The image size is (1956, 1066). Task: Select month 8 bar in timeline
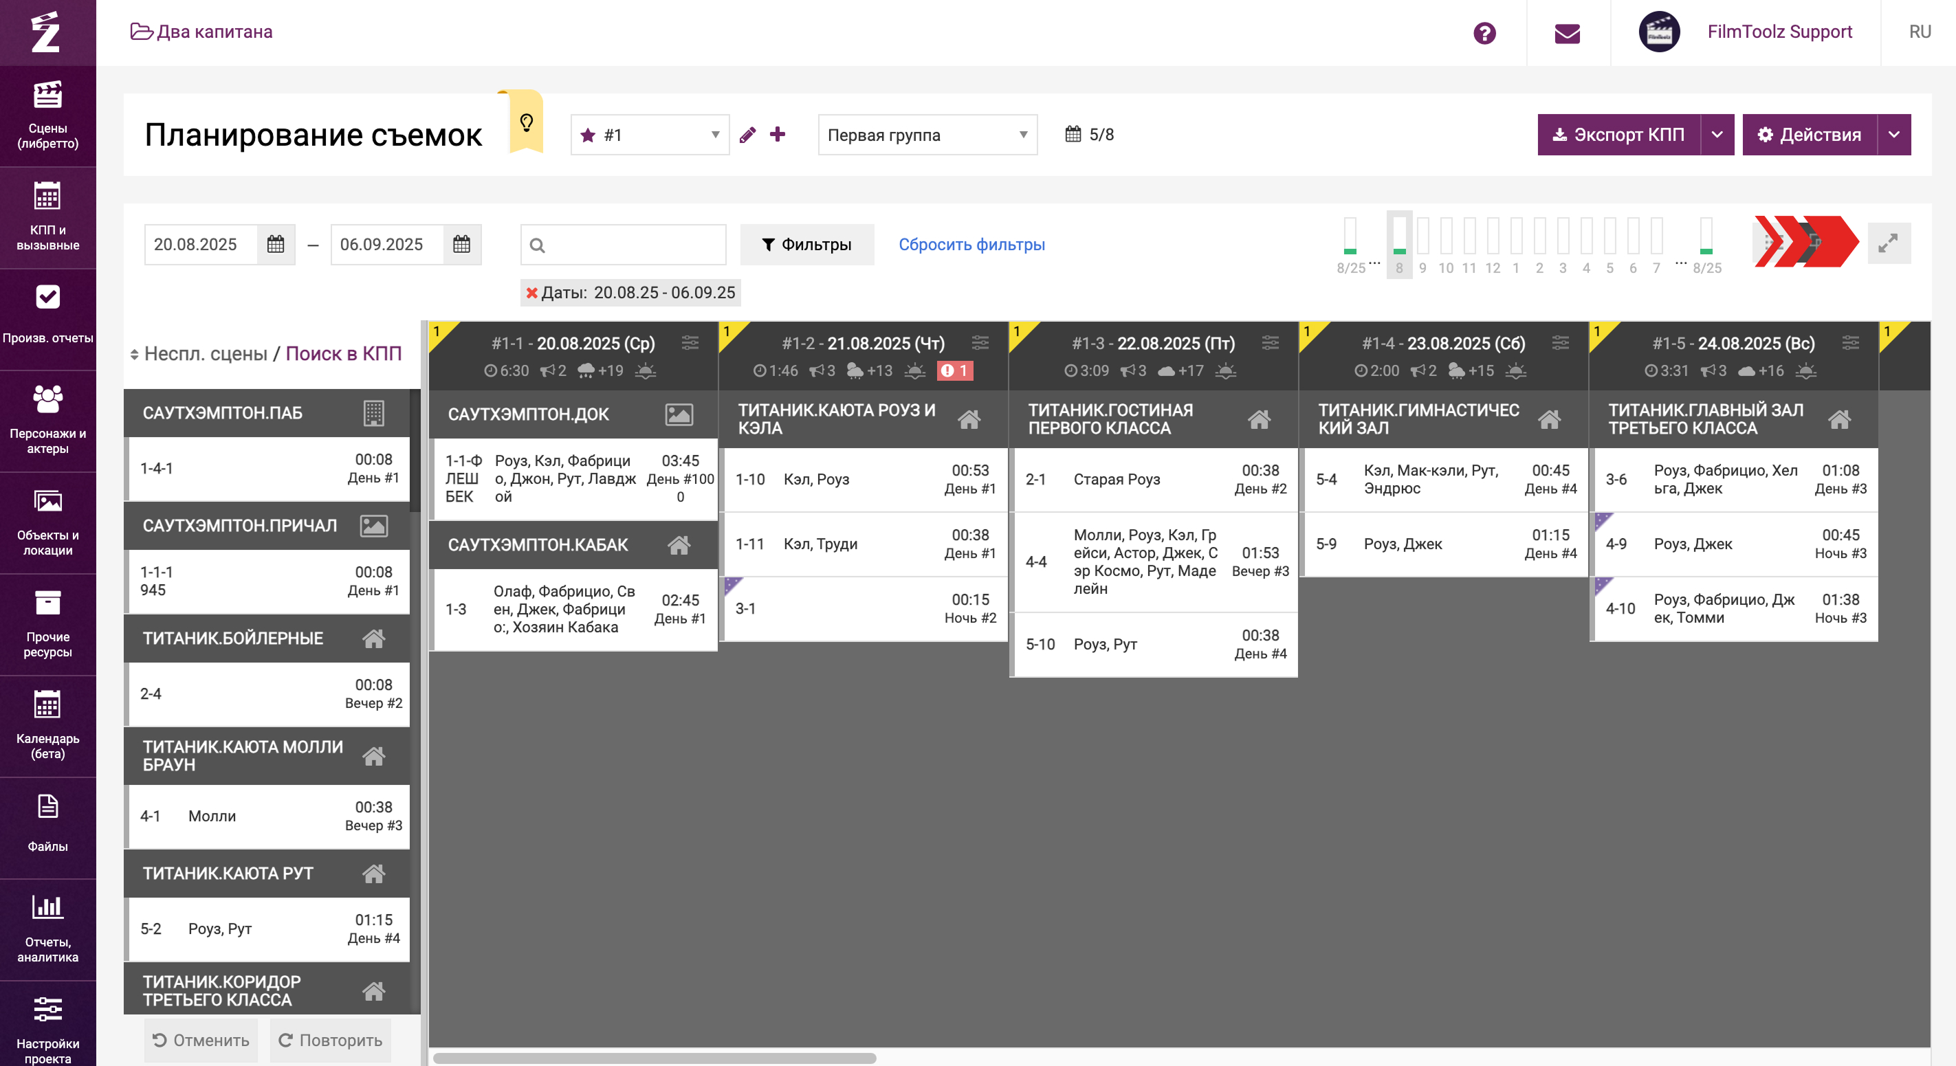(x=1398, y=245)
